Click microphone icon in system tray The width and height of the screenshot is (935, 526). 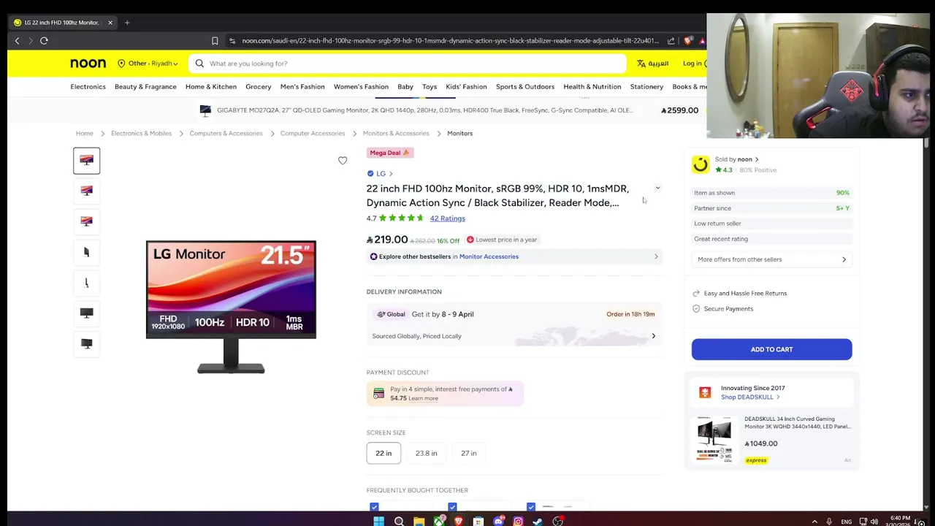click(829, 522)
